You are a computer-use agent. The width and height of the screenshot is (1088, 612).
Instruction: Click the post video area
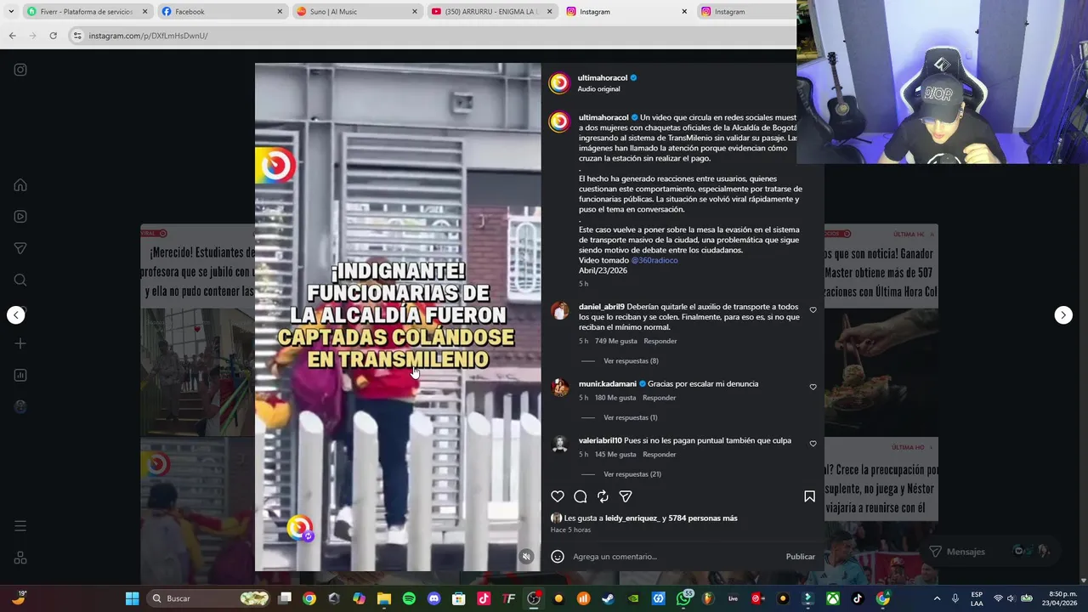[398, 316]
